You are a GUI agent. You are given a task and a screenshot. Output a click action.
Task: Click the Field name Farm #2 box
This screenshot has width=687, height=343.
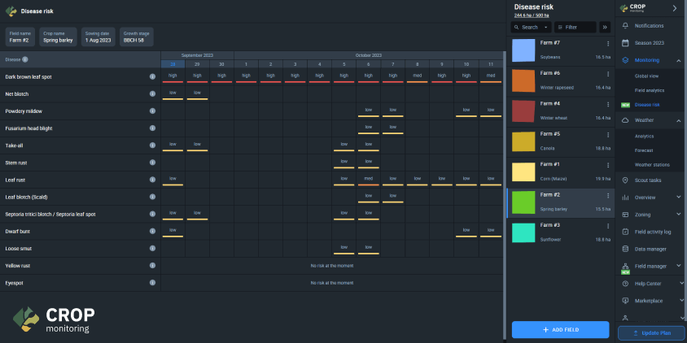[x=20, y=37]
